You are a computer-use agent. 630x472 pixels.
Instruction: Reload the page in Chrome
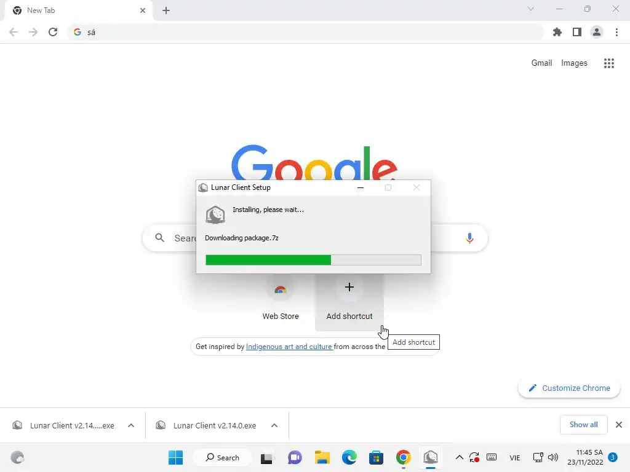tap(53, 32)
